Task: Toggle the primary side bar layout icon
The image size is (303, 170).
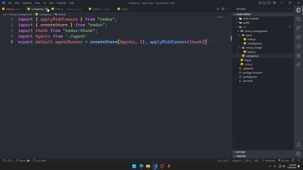Action: [260, 3]
